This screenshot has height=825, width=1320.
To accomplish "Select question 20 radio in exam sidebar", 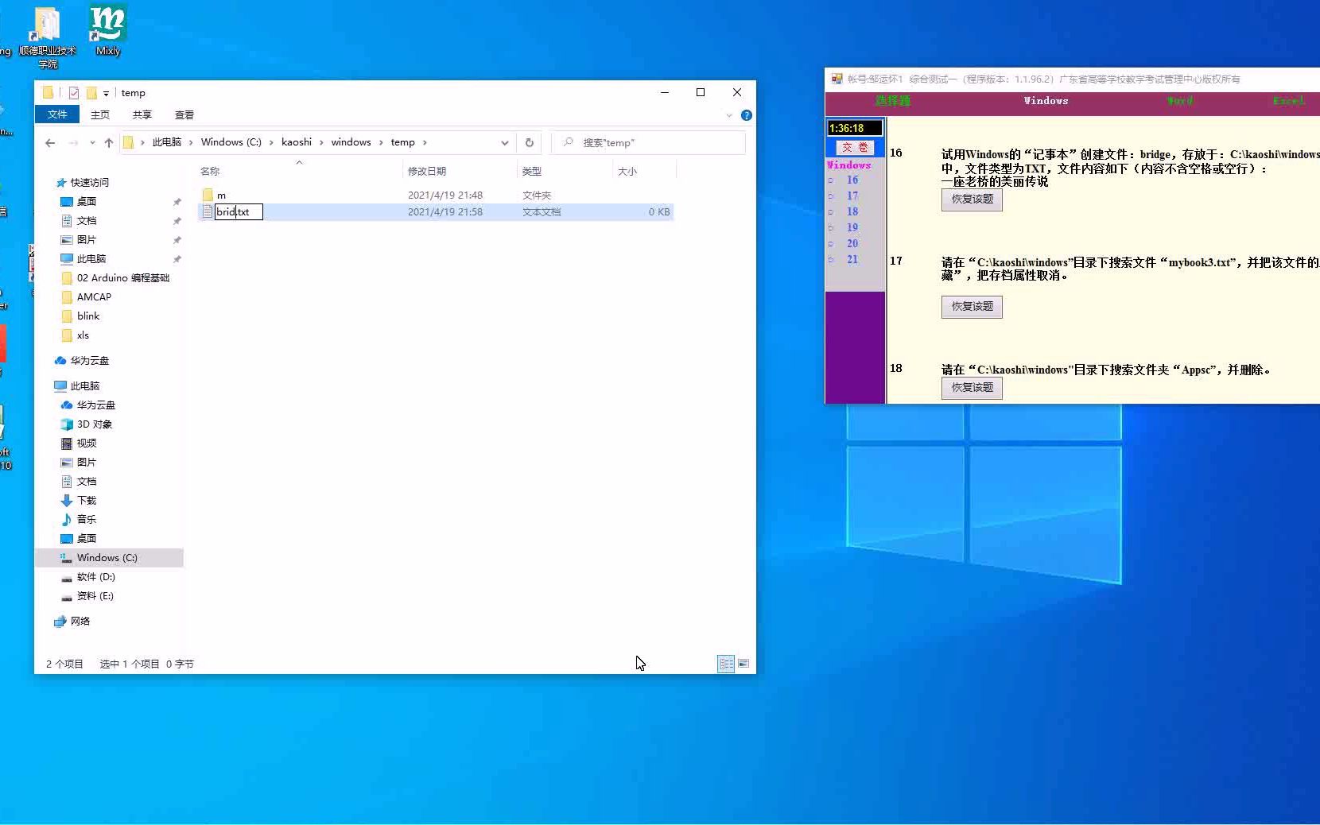I will pos(831,244).
